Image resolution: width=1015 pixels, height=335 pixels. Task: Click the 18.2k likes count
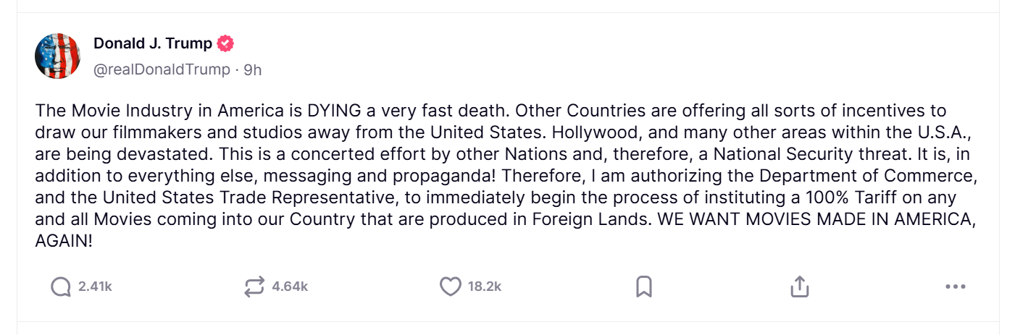485,287
